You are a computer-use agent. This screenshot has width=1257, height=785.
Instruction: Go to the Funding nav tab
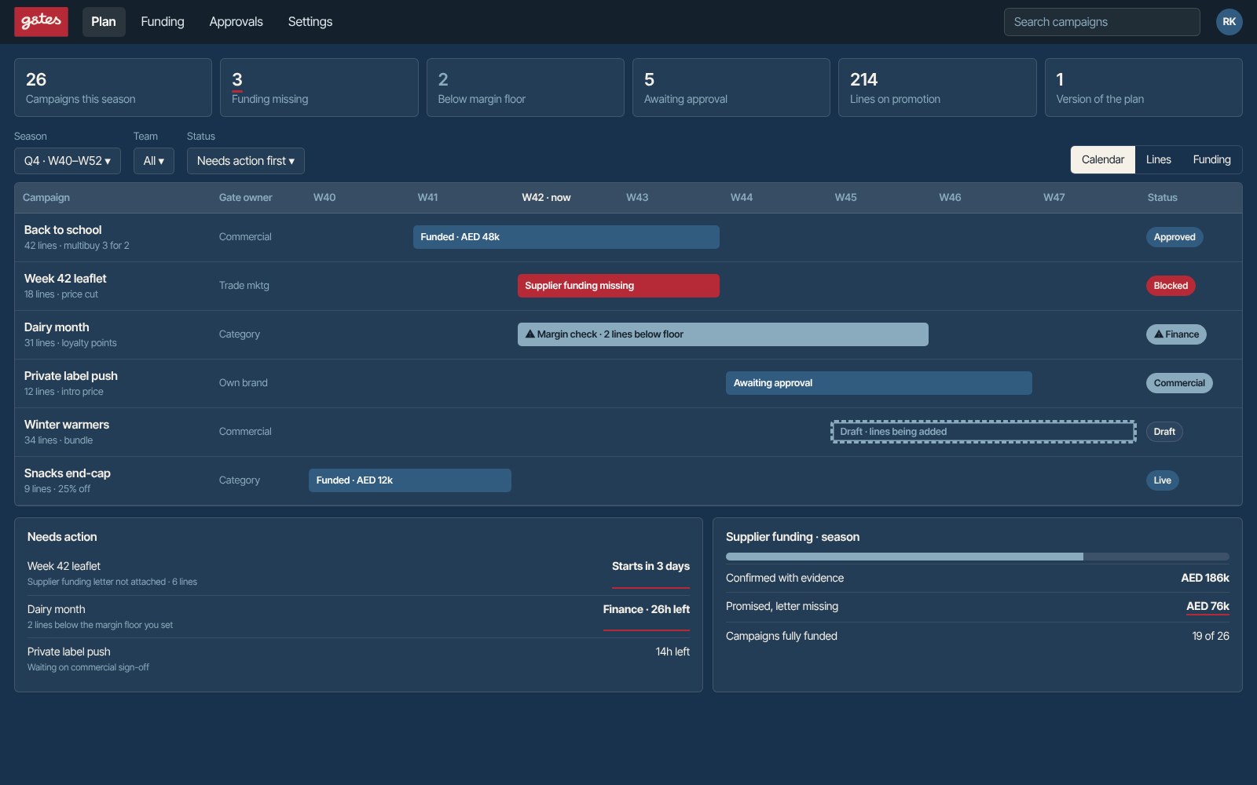(163, 22)
